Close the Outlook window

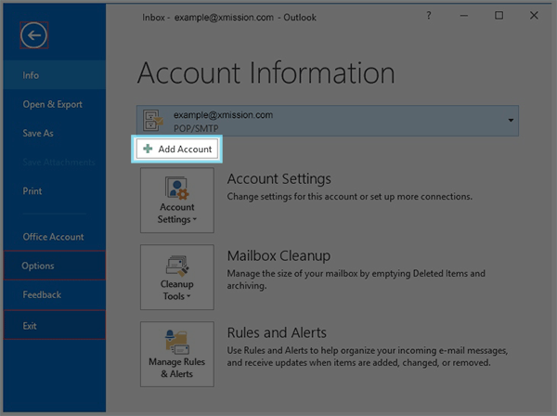click(x=534, y=15)
